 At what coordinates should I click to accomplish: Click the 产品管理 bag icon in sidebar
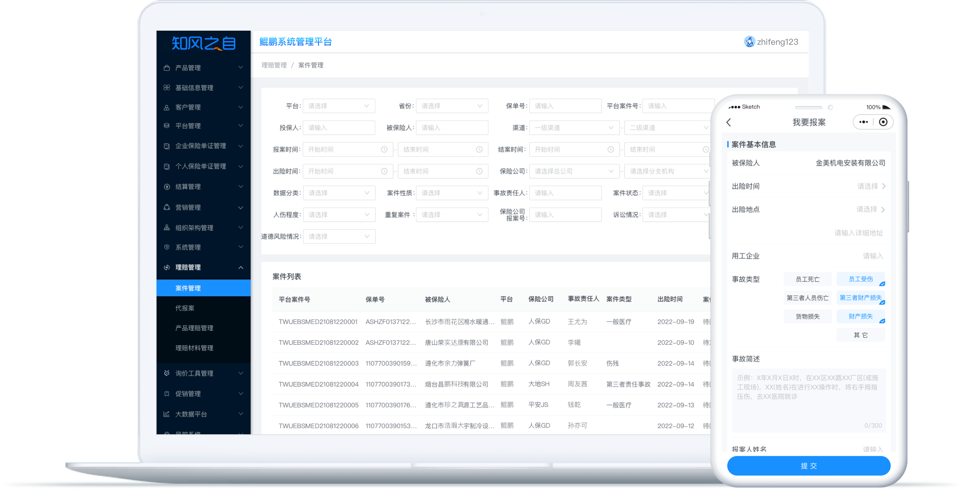coord(167,68)
